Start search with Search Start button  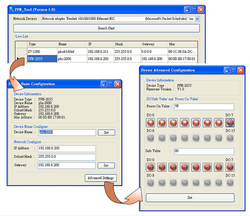(x=107, y=28)
